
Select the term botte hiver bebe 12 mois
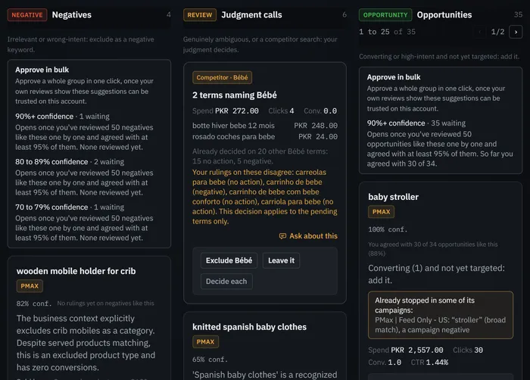click(x=233, y=126)
